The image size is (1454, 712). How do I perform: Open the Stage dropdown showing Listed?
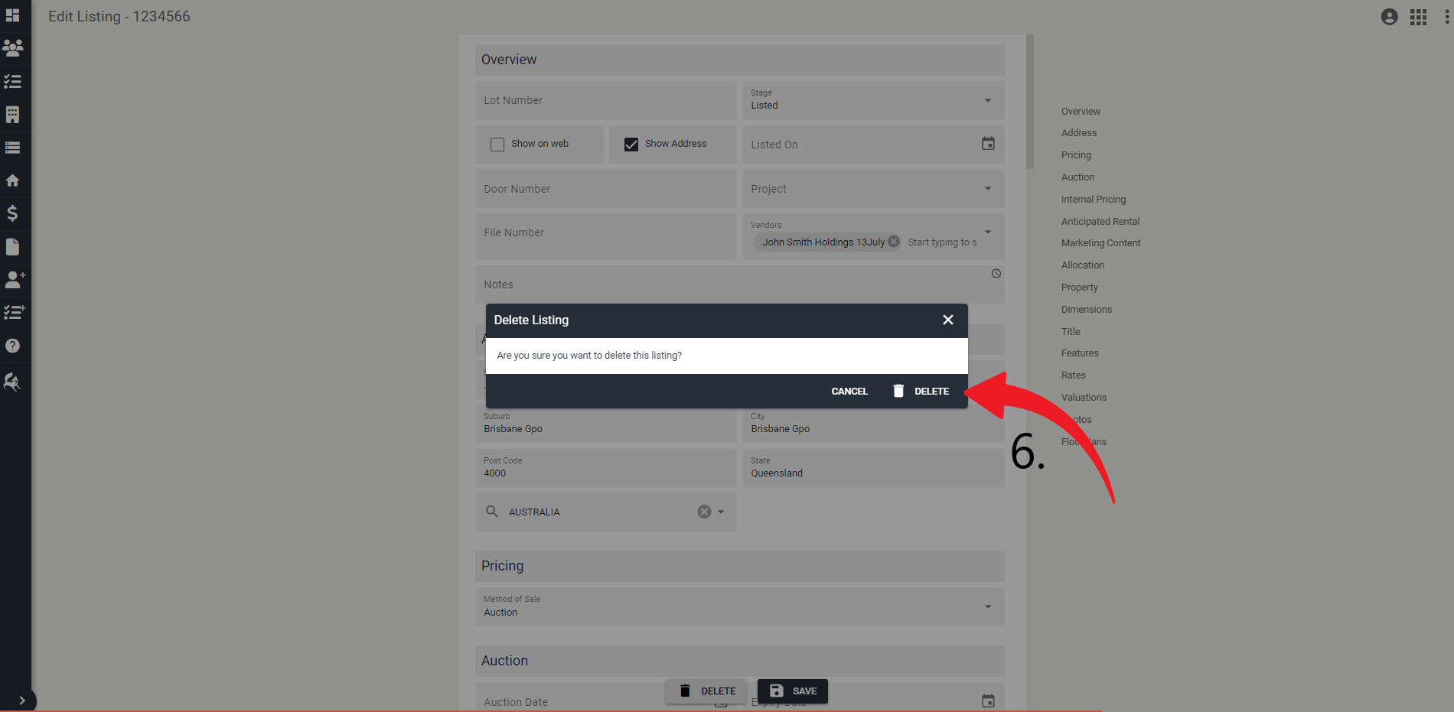[x=986, y=100]
